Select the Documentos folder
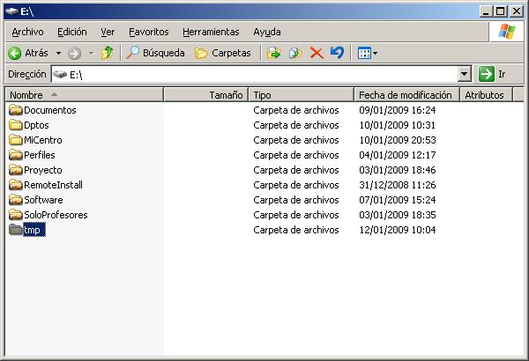Viewport: 529px width, 361px height. pos(49,110)
